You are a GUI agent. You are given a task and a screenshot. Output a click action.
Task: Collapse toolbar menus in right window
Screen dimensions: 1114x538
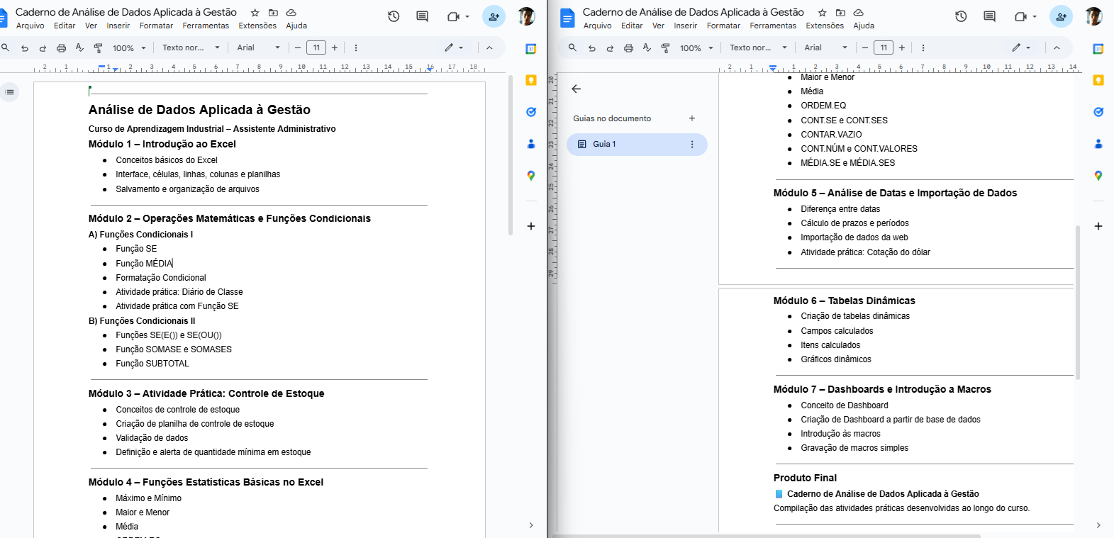click(1057, 47)
